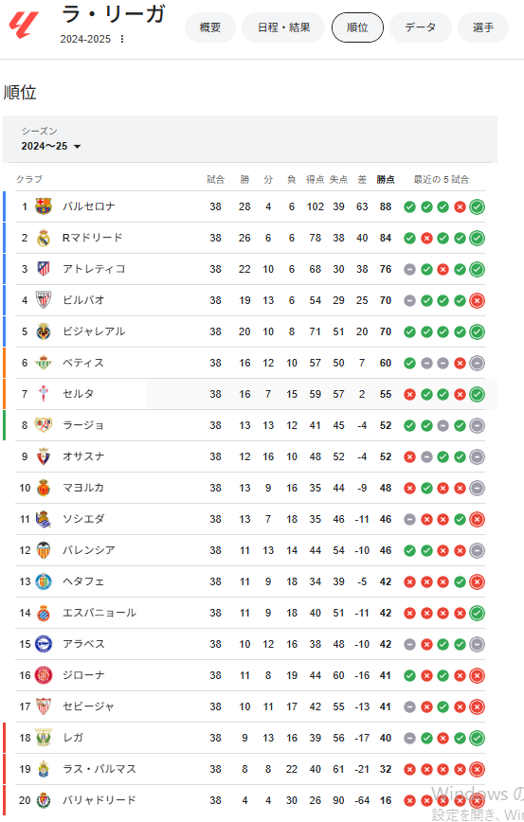Click the Sevilla club crest
This screenshot has height=822, width=524.
click(x=44, y=706)
